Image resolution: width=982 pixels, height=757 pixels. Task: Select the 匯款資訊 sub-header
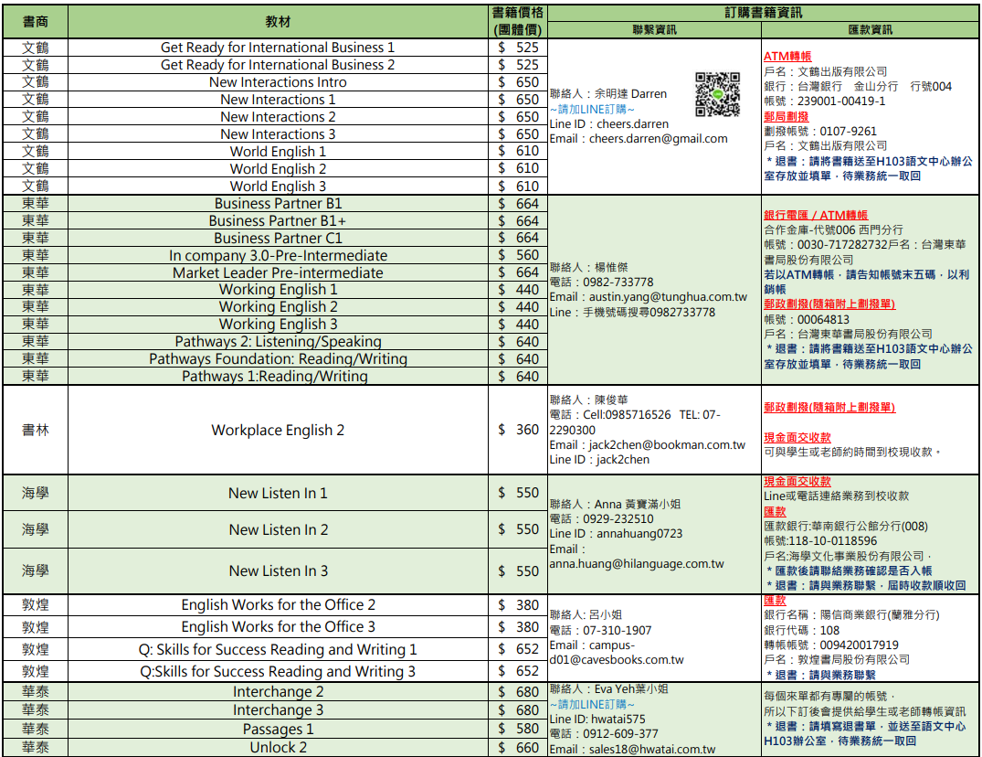click(870, 30)
